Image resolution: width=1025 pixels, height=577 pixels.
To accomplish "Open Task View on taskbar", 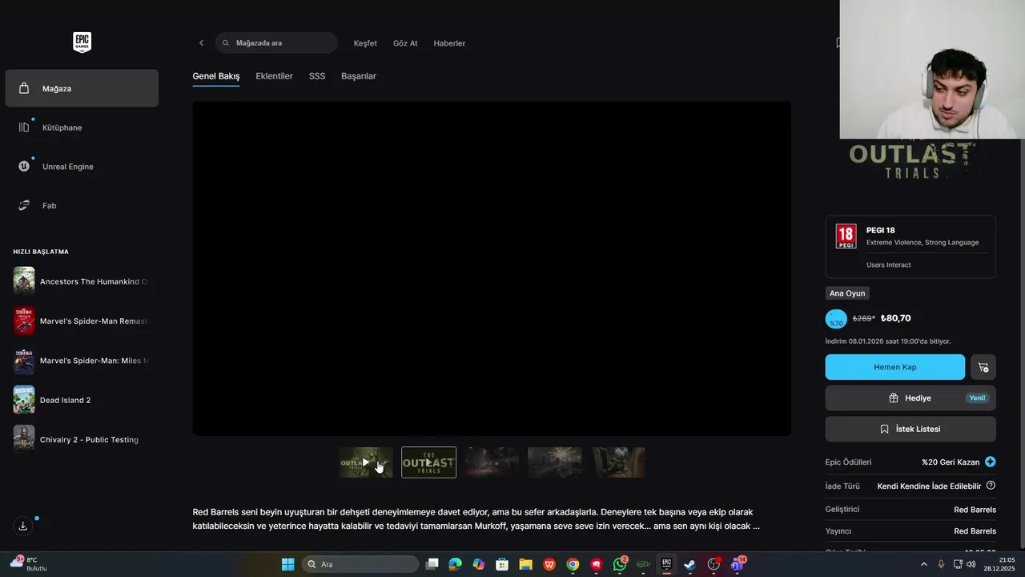I will point(432,564).
